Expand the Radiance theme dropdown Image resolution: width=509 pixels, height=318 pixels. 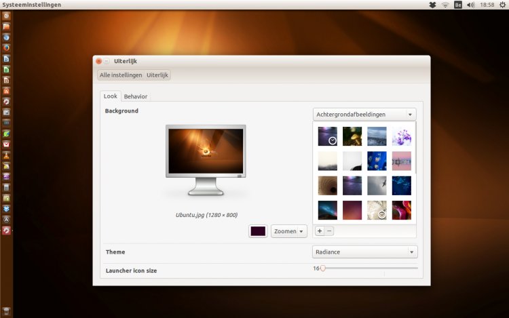(364, 252)
